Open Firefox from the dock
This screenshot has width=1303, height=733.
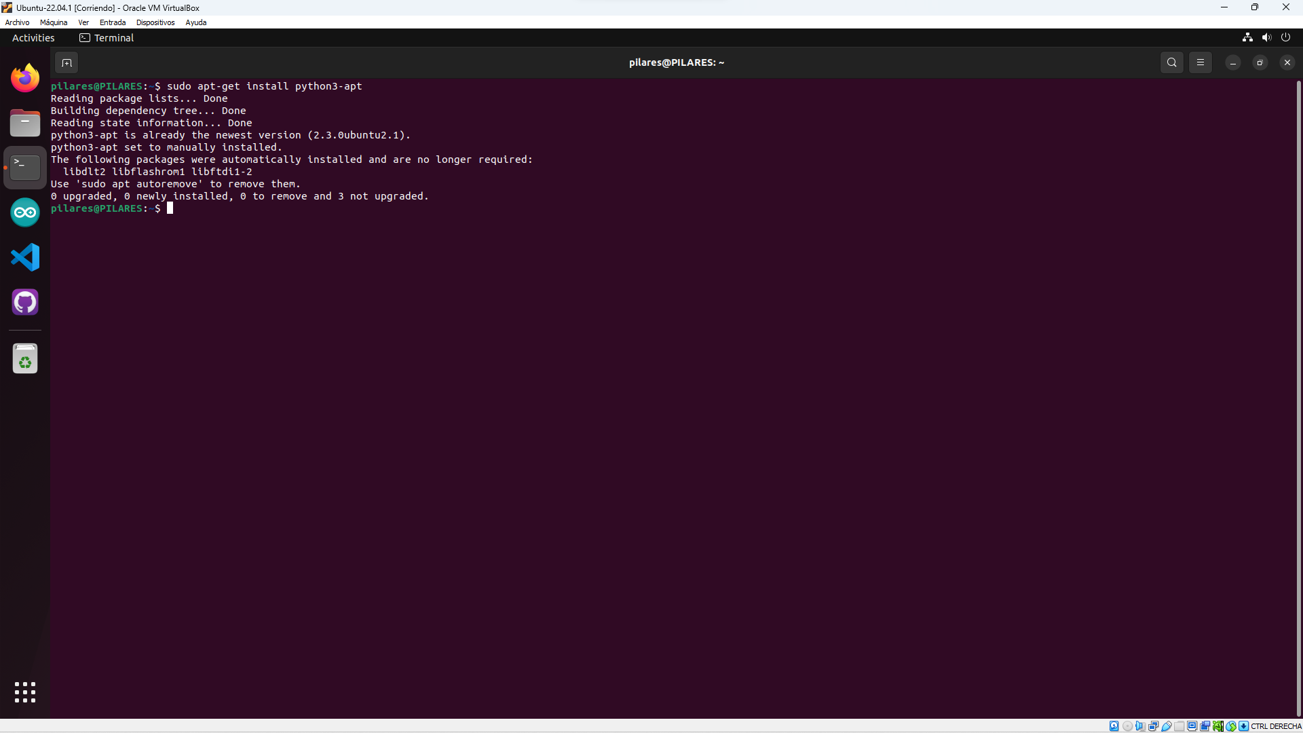click(x=25, y=78)
